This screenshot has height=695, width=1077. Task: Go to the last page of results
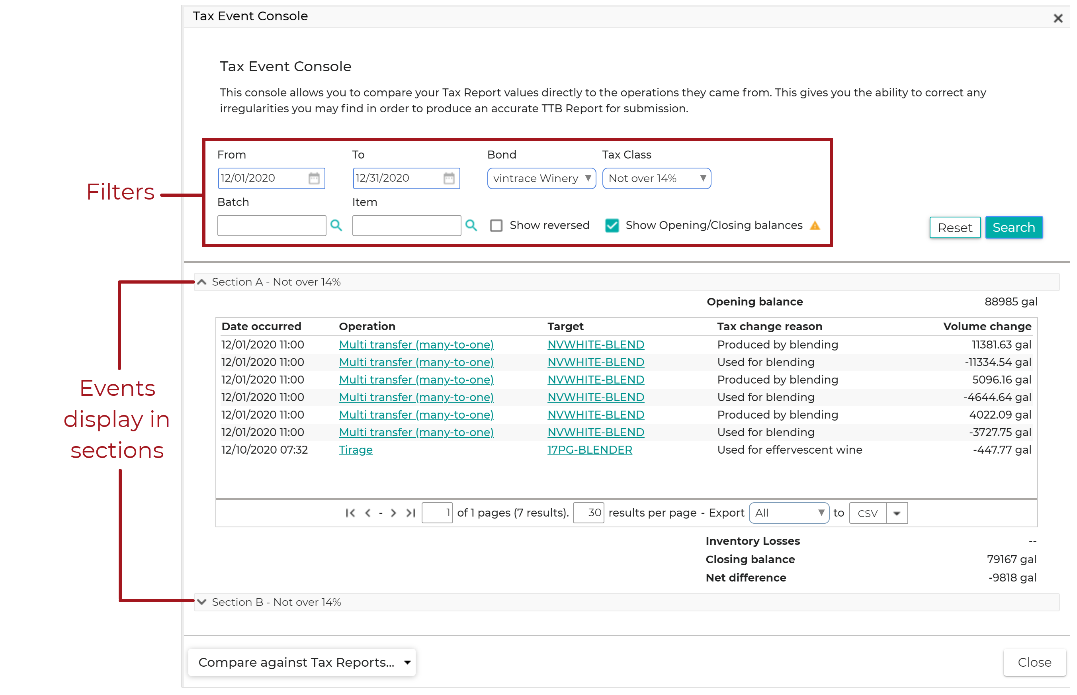point(410,513)
